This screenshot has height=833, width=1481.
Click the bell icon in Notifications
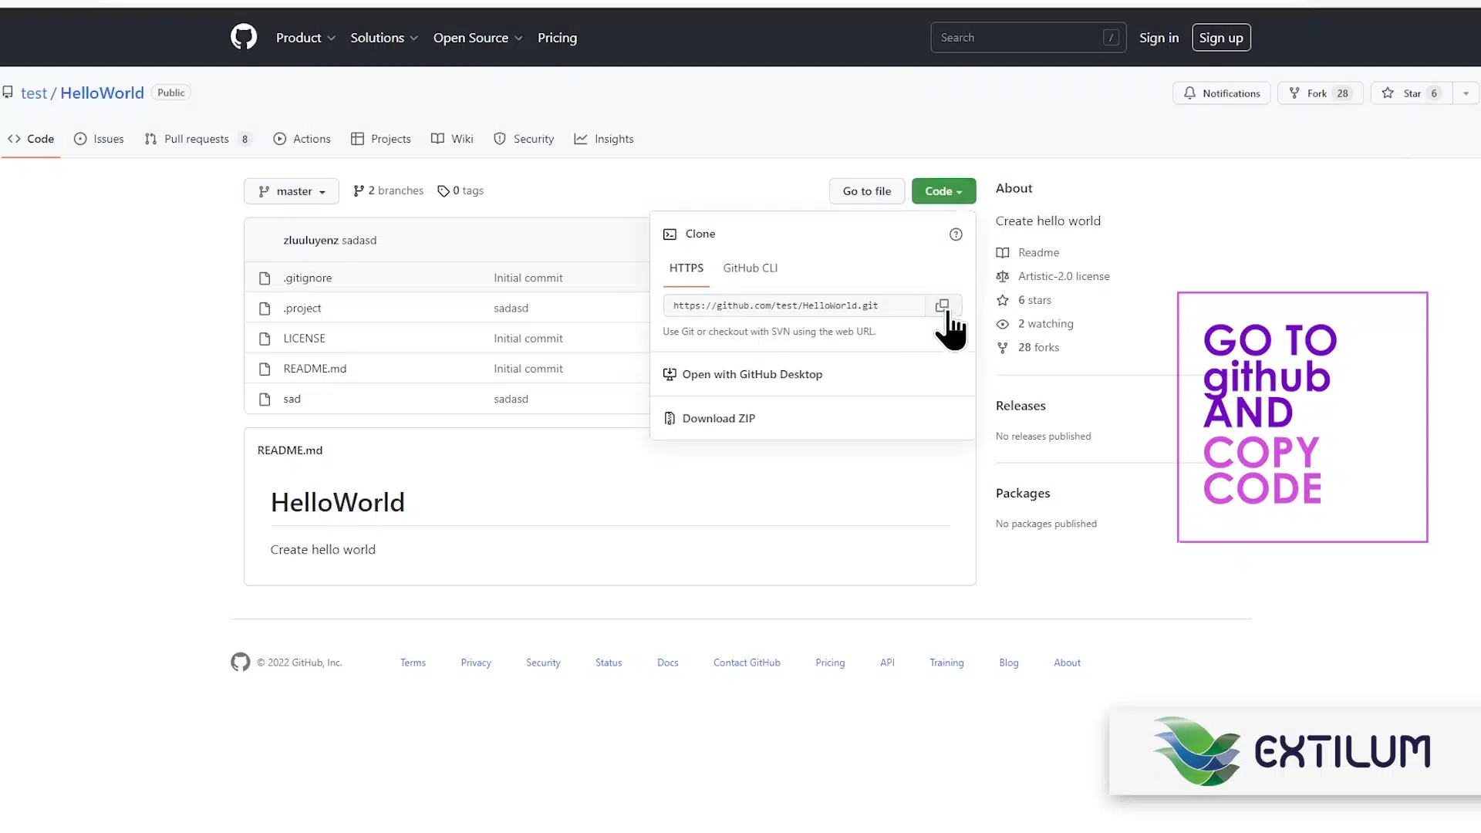[x=1189, y=93]
